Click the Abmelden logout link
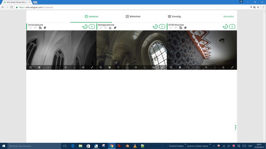The image size is (266, 149). click(229, 17)
